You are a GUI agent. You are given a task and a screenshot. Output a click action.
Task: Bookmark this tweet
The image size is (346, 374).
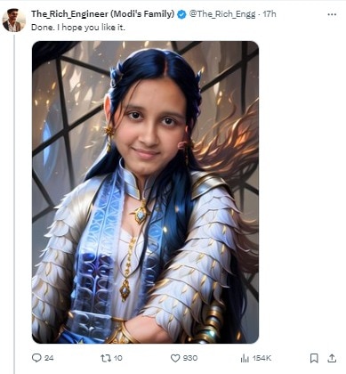pos(314,358)
